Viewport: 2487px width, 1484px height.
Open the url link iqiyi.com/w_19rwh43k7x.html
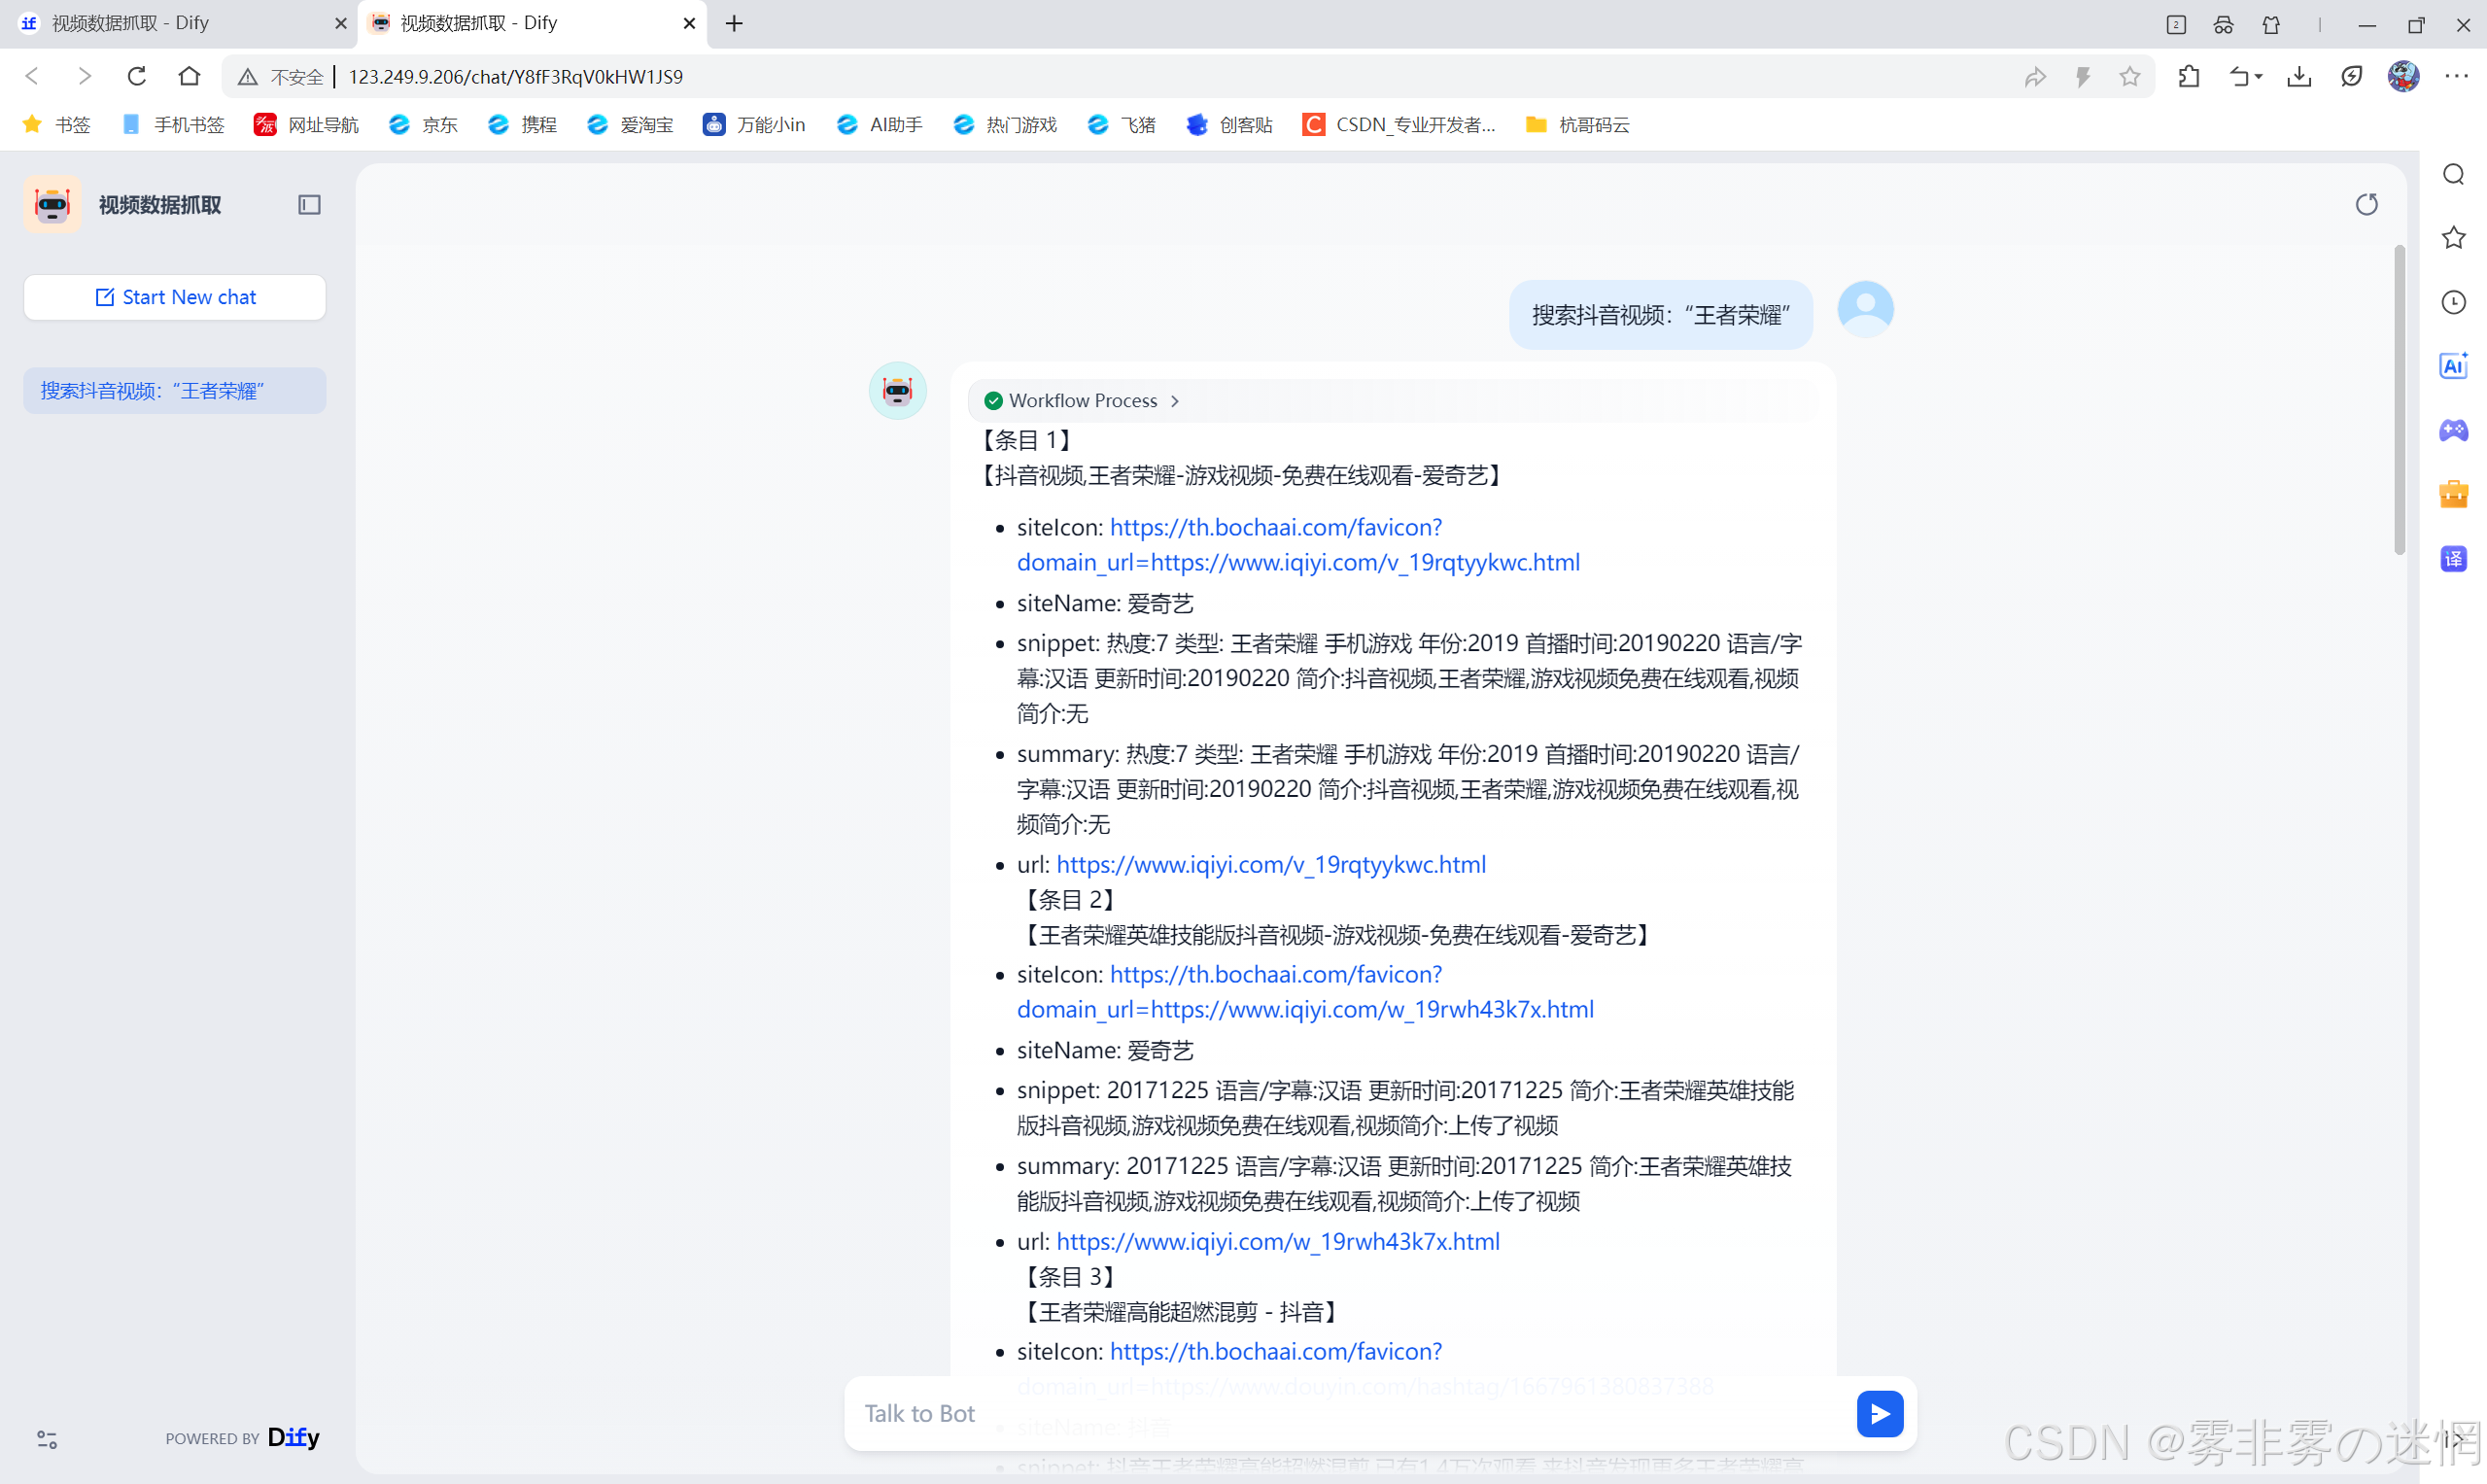[x=1277, y=1241]
